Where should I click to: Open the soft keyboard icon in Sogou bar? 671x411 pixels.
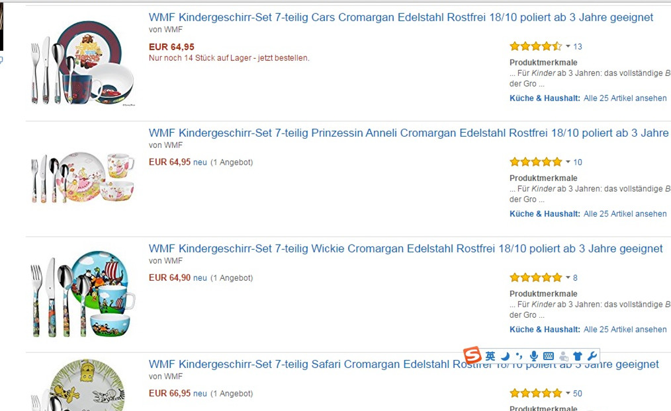pos(548,356)
